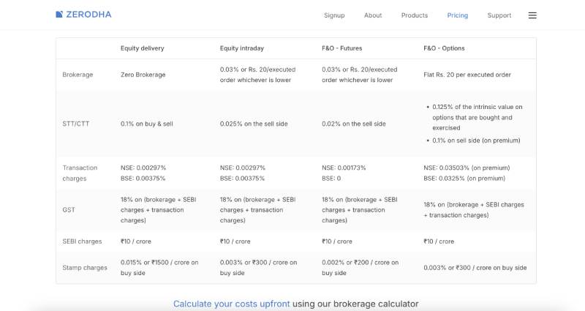Select GST text under Equity delivery
The width and height of the screenshot is (585, 311).
pos(158,210)
